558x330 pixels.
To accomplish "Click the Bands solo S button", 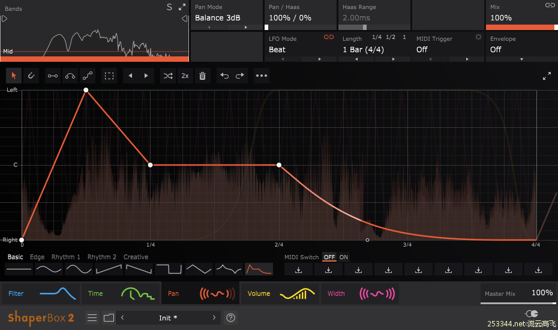I will [x=169, y=7].
